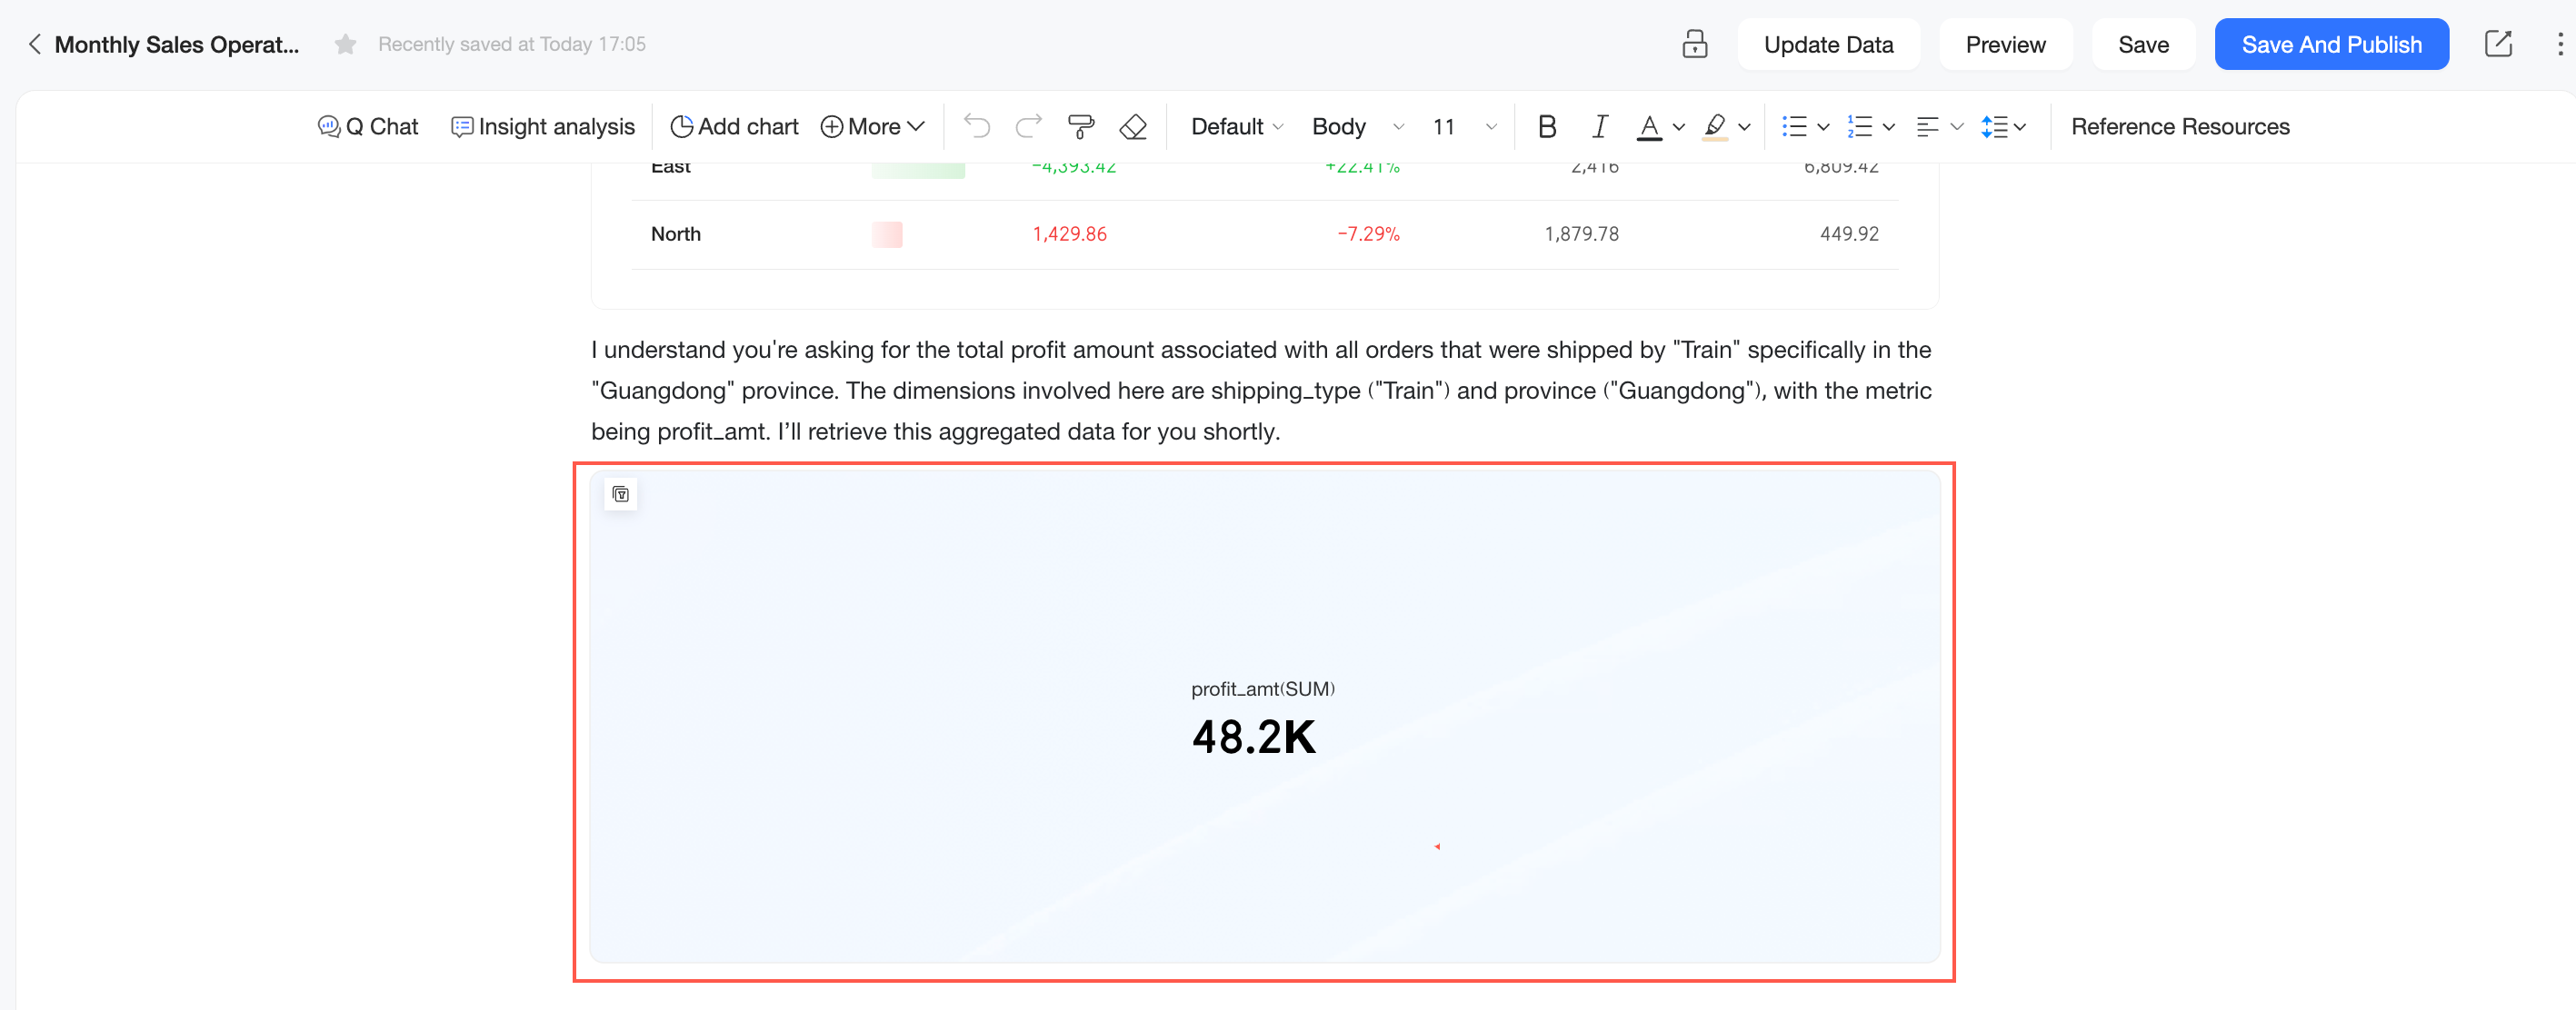Click the line spacing icon
The height and width of the screenshot is (1010, 2576).
point(1994,127)
